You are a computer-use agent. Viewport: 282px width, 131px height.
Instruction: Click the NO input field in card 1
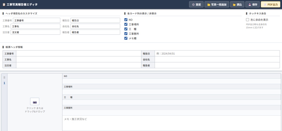point(172,81)
